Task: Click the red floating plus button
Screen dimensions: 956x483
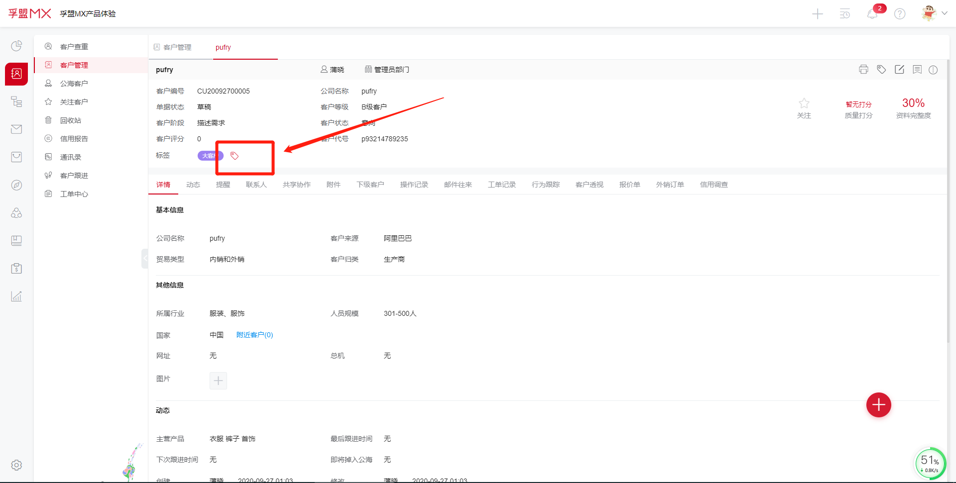Action: tap(878, 405)
